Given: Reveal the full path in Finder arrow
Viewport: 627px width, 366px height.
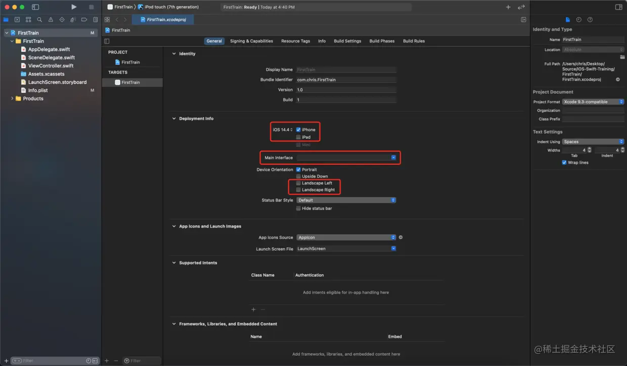Looking at the screenshot, I should [618, 79].
